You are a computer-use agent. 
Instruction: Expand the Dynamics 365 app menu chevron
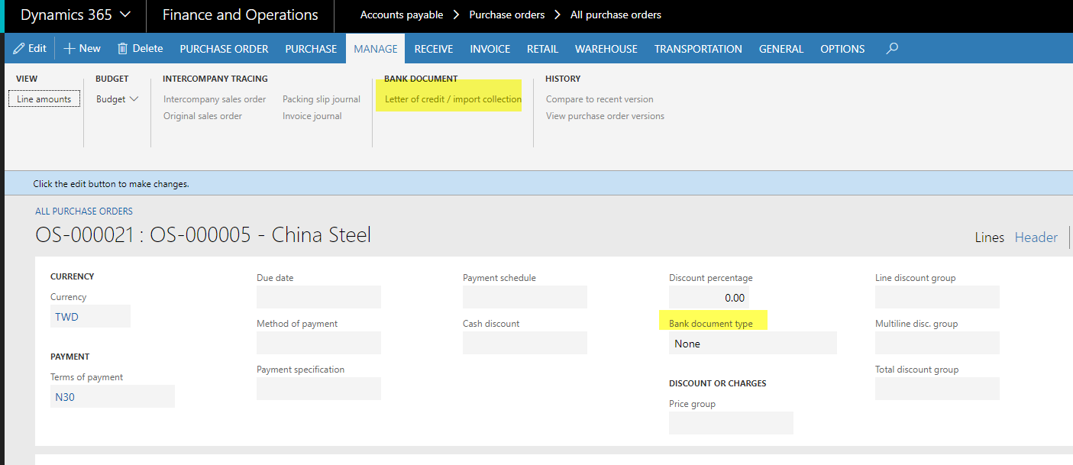point(126,15)
